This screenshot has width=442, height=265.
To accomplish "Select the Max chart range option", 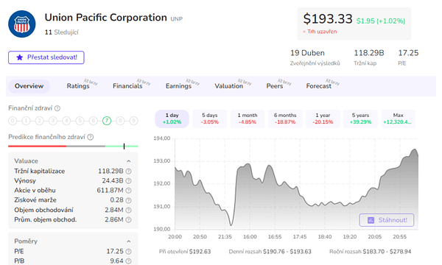I will pyautogui.click(x=399, y=119).
